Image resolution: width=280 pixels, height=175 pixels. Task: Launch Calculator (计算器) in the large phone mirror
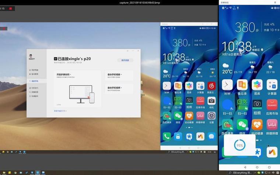coord(272,85)
